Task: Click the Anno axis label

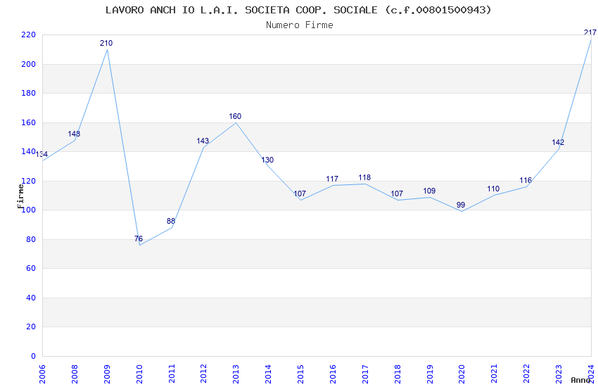Action: (x=580, y=380)
